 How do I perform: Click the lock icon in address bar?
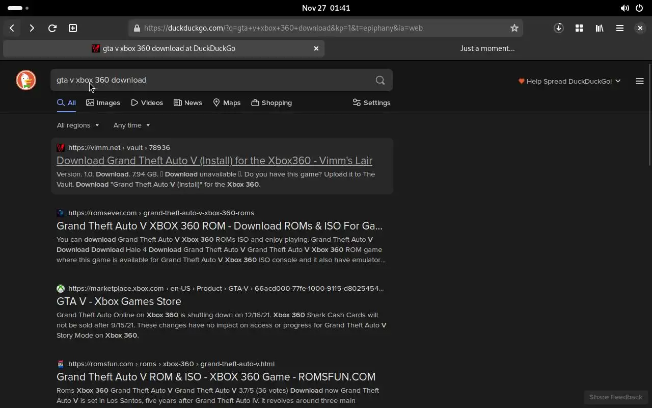(137, 28)
